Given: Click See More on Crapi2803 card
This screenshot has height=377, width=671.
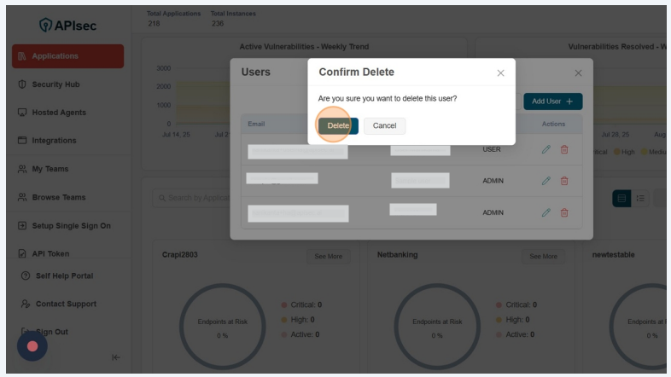Looking at the screenshot, I should click(x=328, y=257).
